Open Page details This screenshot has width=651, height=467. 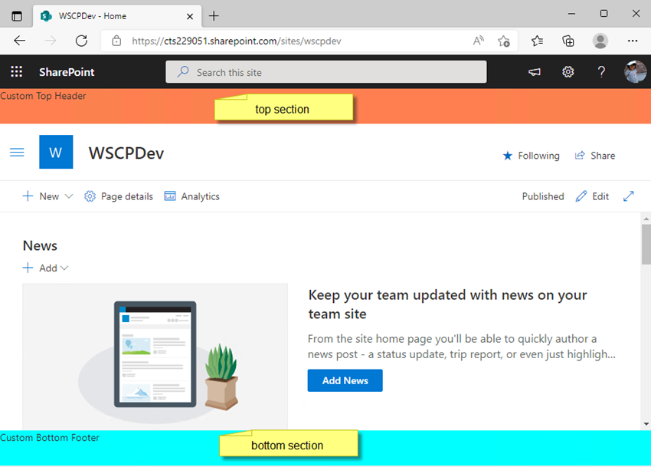[118, 196]
